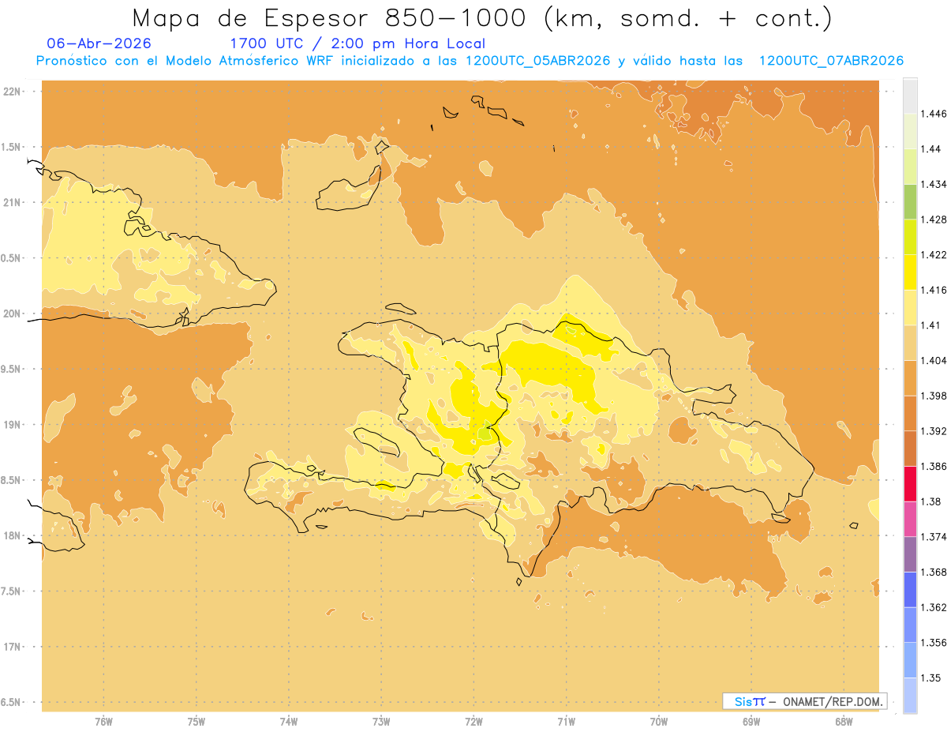Select the blue 1.362 legend color band
Image resolution: width=947 pixels, height=732 pixels.
pyautogui.click(x=910, y=590)
